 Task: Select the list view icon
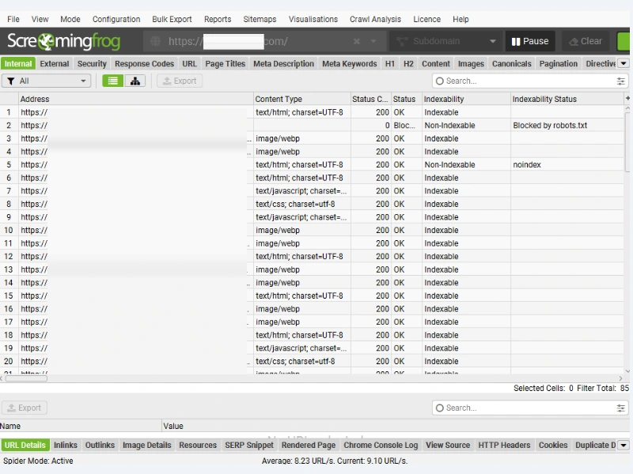(x=113, y=81)
